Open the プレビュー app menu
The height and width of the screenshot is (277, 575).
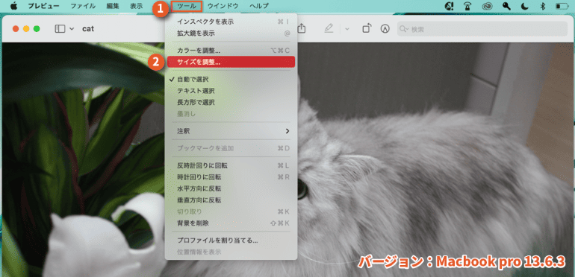pyautogui.click(x=43, y=6)
